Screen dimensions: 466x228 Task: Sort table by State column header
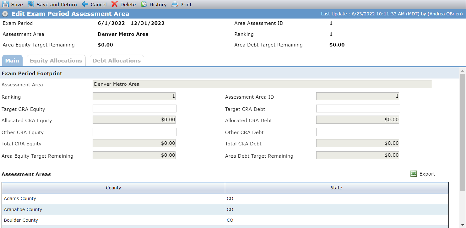pos(336,188)
